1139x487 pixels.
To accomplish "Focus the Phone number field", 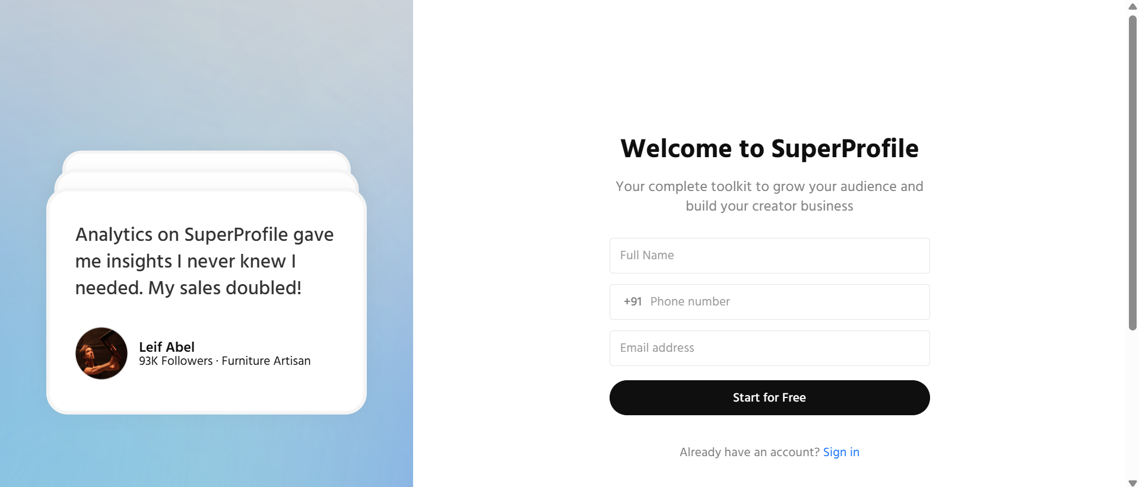I will pos(783,302).
